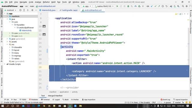Click Git rollback undo icon
Image resolution: width=192 pixels, height=108 pixels.
pos(166,6)
